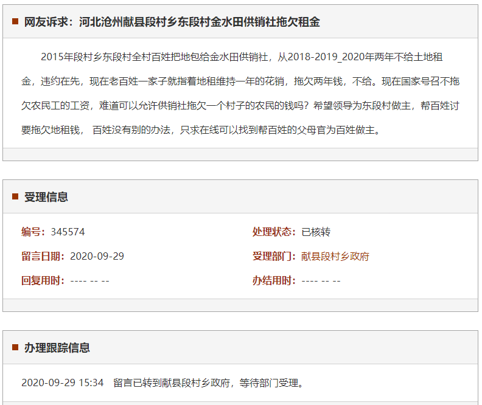Click the tracking message 留言已转到献县段村乡政府

click(208, 383)
